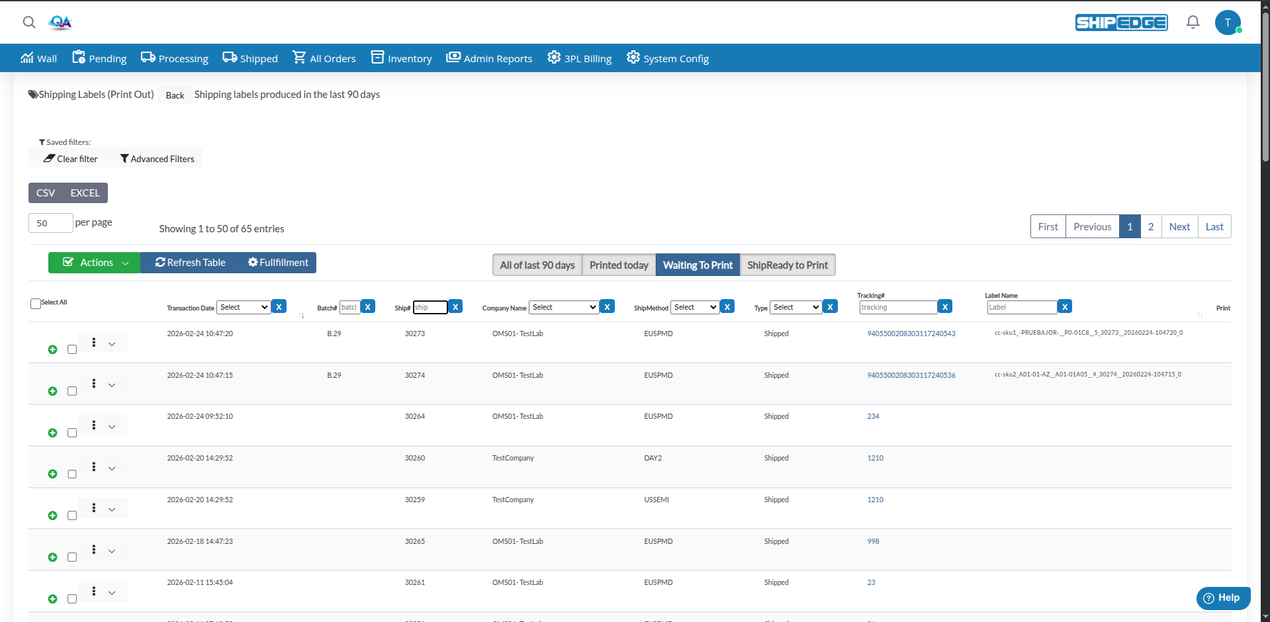Screen dimensions: 1270x622
Task: Click the Refresh Table button
Action: pyautogui.click(x=190, y=263)
